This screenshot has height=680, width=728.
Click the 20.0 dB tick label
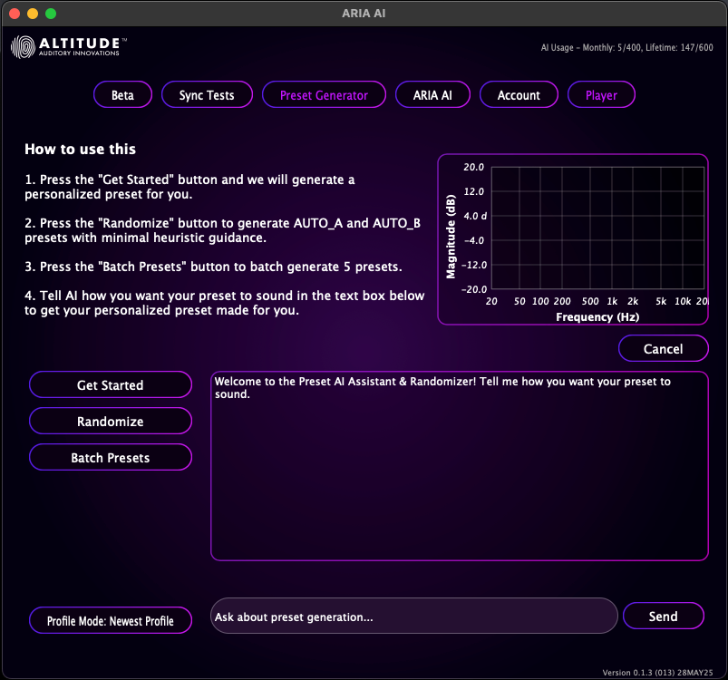[x=473, y=167]
